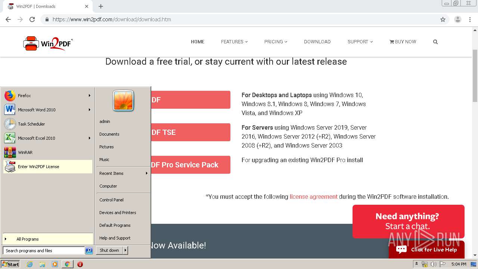Expand Microsoft Excel 2010 jump list arrow
Viewport: 478px width, 269px height.
click(x=89, y=138)
